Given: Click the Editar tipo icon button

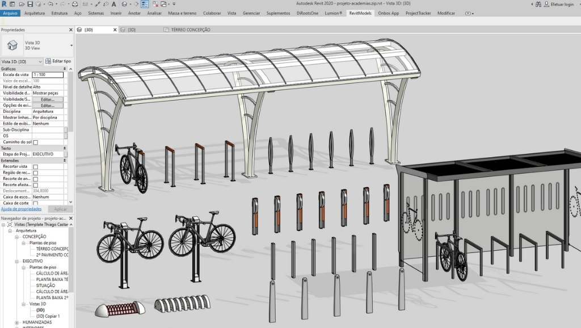Looking at the screenshot, I should click(58, 61).
